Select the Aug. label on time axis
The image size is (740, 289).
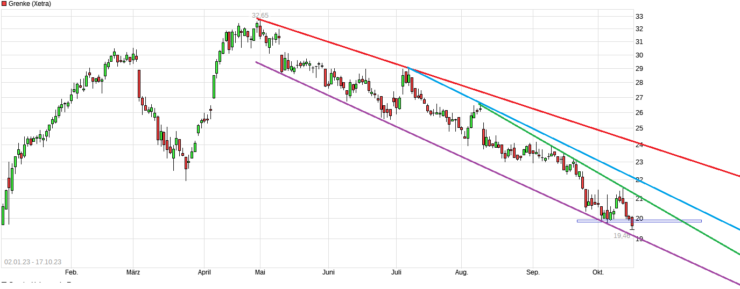(x=462, y=272)
